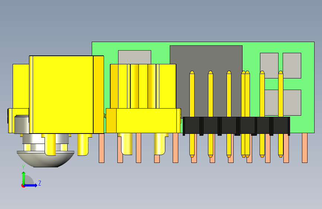Viewport: 322px width, 209px height.
Task: Click the red origin ball of the triad
Action: [x=23, y=186]
